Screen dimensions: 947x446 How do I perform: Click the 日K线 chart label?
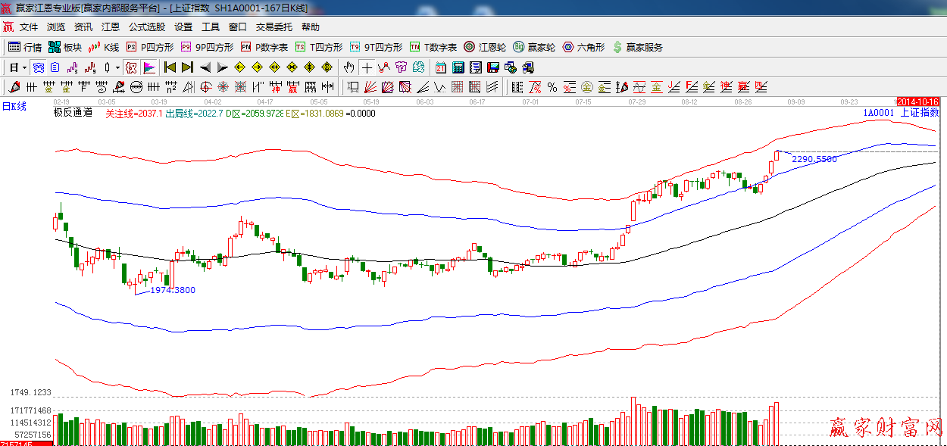(14, 107)
